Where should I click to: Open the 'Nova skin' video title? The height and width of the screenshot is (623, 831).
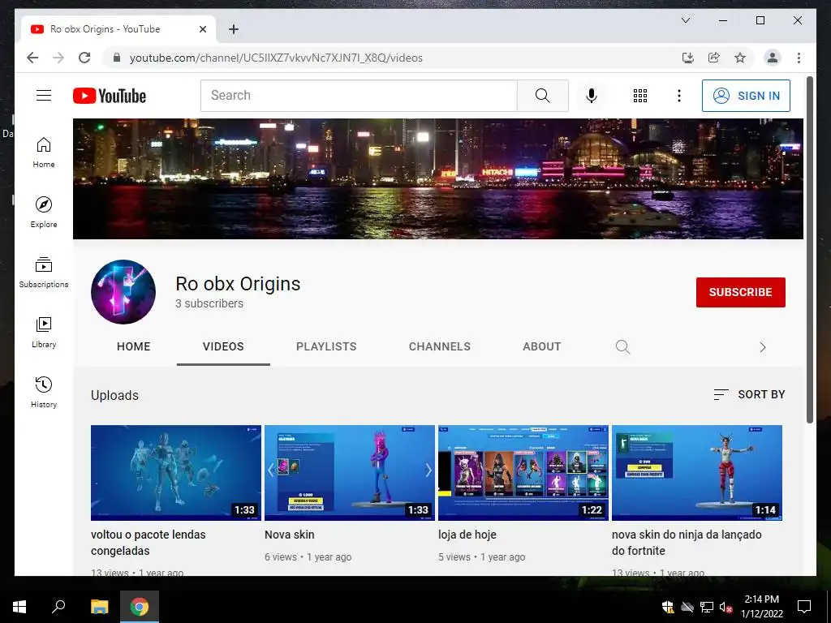[290, 535]
